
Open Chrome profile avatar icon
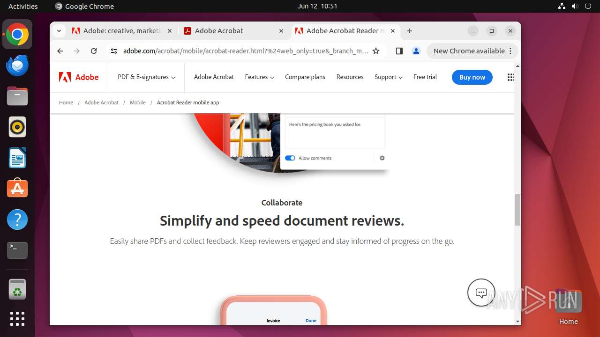[416, 51]
